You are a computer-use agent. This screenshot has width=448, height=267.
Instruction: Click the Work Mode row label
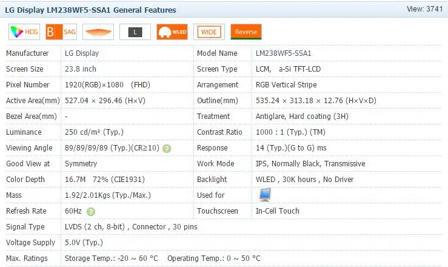click(x=216, y=163)
